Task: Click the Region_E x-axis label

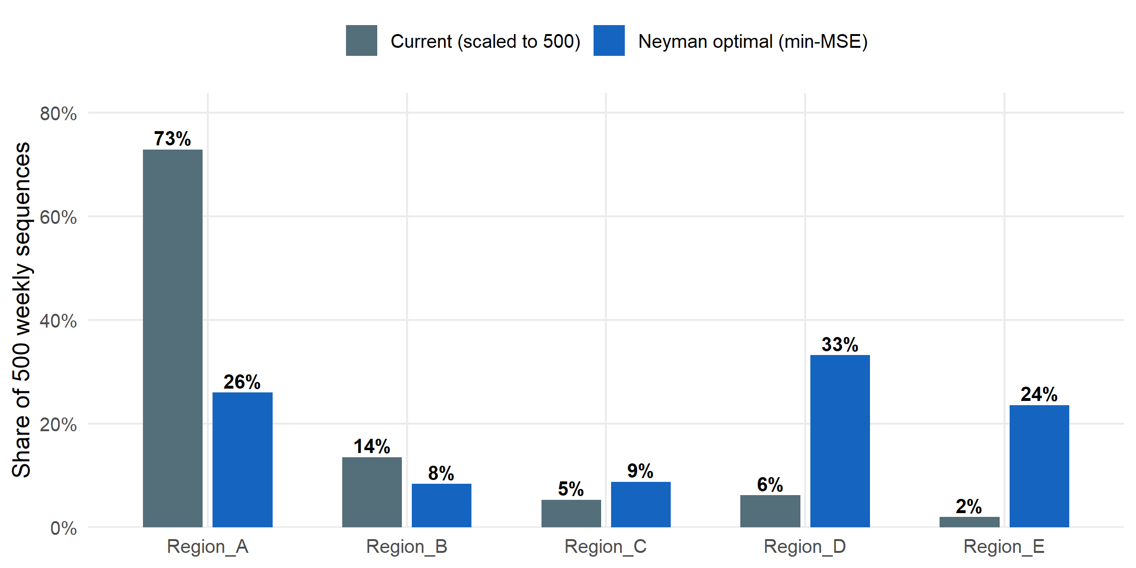Action: [x=1004, y=547]
